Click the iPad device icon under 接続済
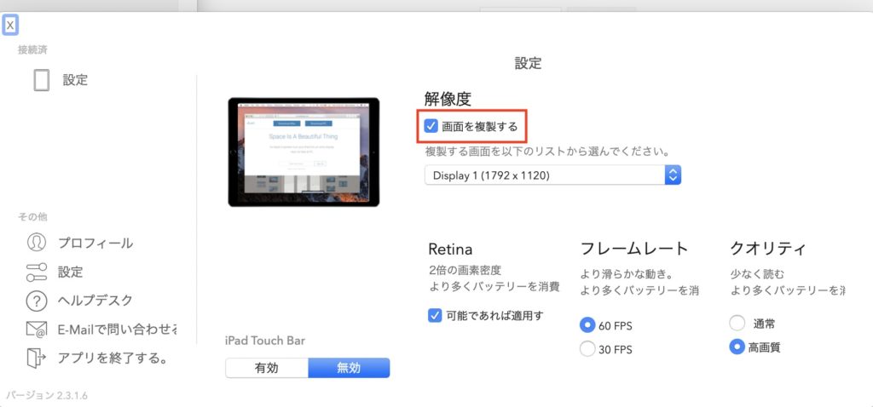This screenshot has width=873, height=407. click(41, 80)
